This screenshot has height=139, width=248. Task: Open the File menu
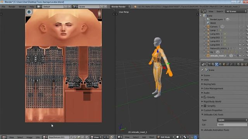click(3, 7)
